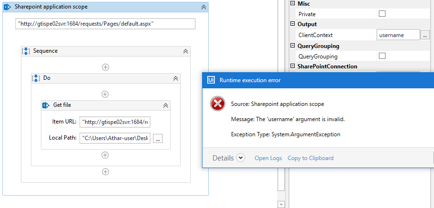Viewport: 434px width, 208px height.
Task: Collapse the Misc property section
Action: (x=292, y=4)
